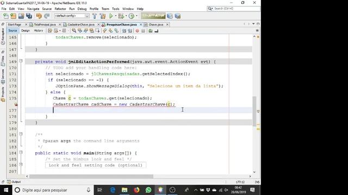This screenshot has height=195, width=348.
Task: Switch to History view
Action: click(x=39, y=31)
